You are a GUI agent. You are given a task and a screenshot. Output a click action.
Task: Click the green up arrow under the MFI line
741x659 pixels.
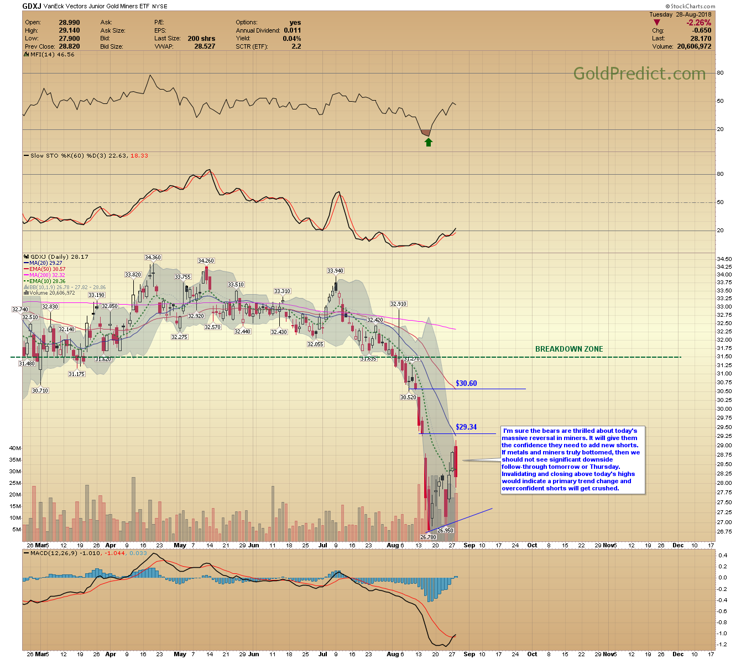429,142
